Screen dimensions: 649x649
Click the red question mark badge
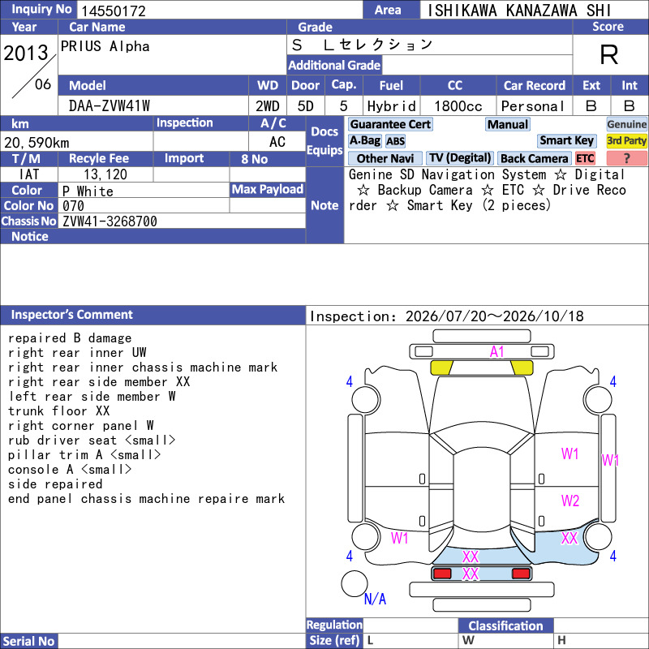click(626, 158)
